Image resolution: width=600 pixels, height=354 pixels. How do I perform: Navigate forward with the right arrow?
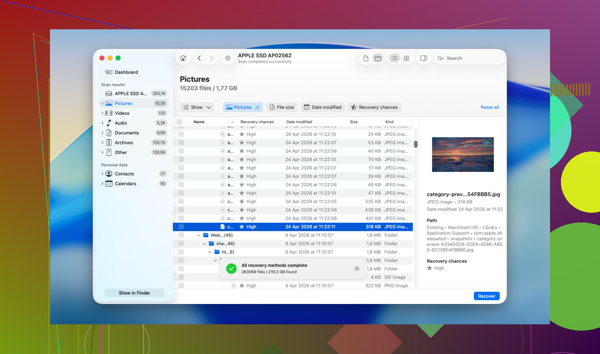(x=212, y=58)
